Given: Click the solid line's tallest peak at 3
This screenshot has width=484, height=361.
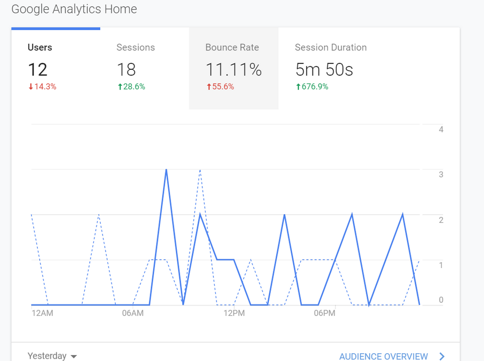Looking at the screenshot, I should pyautogui.click(x=166, y=170).
